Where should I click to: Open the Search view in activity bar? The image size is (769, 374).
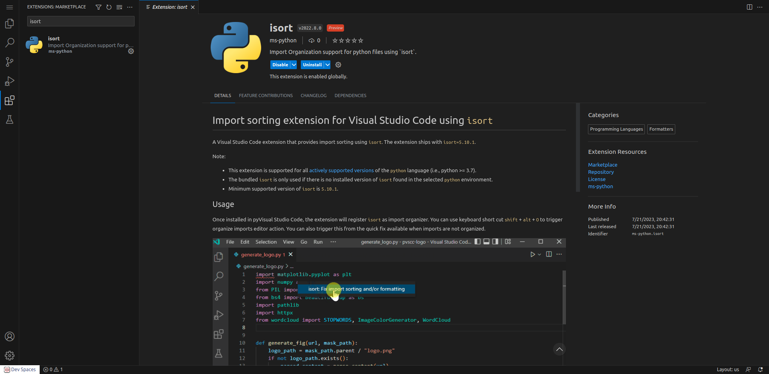pyautogui.click(x=10, y=43)
